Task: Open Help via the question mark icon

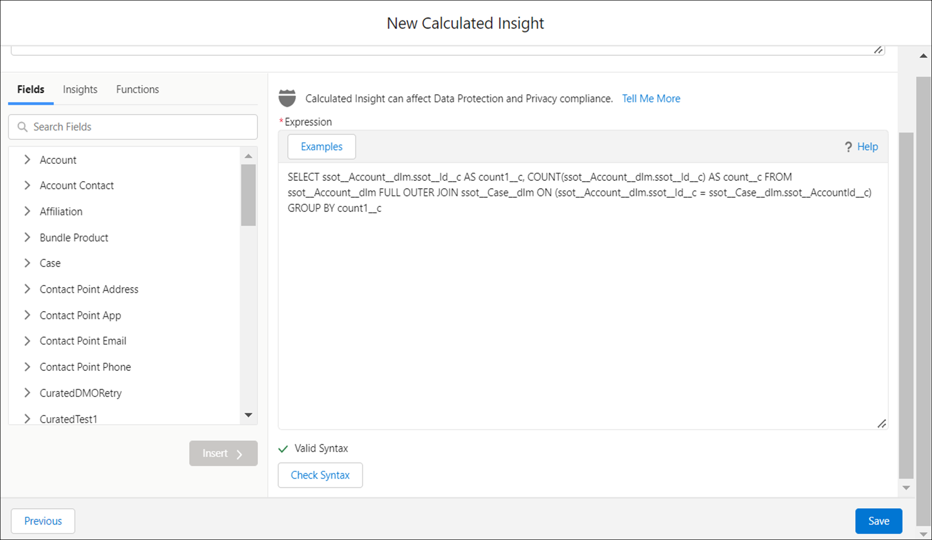Action: (x=848, y=146)
